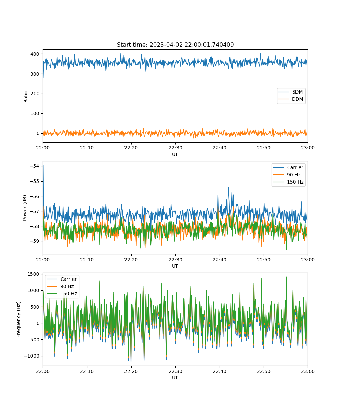
Task: Click the green 150 Hz swatch in power legend
Action: [278, 182]
